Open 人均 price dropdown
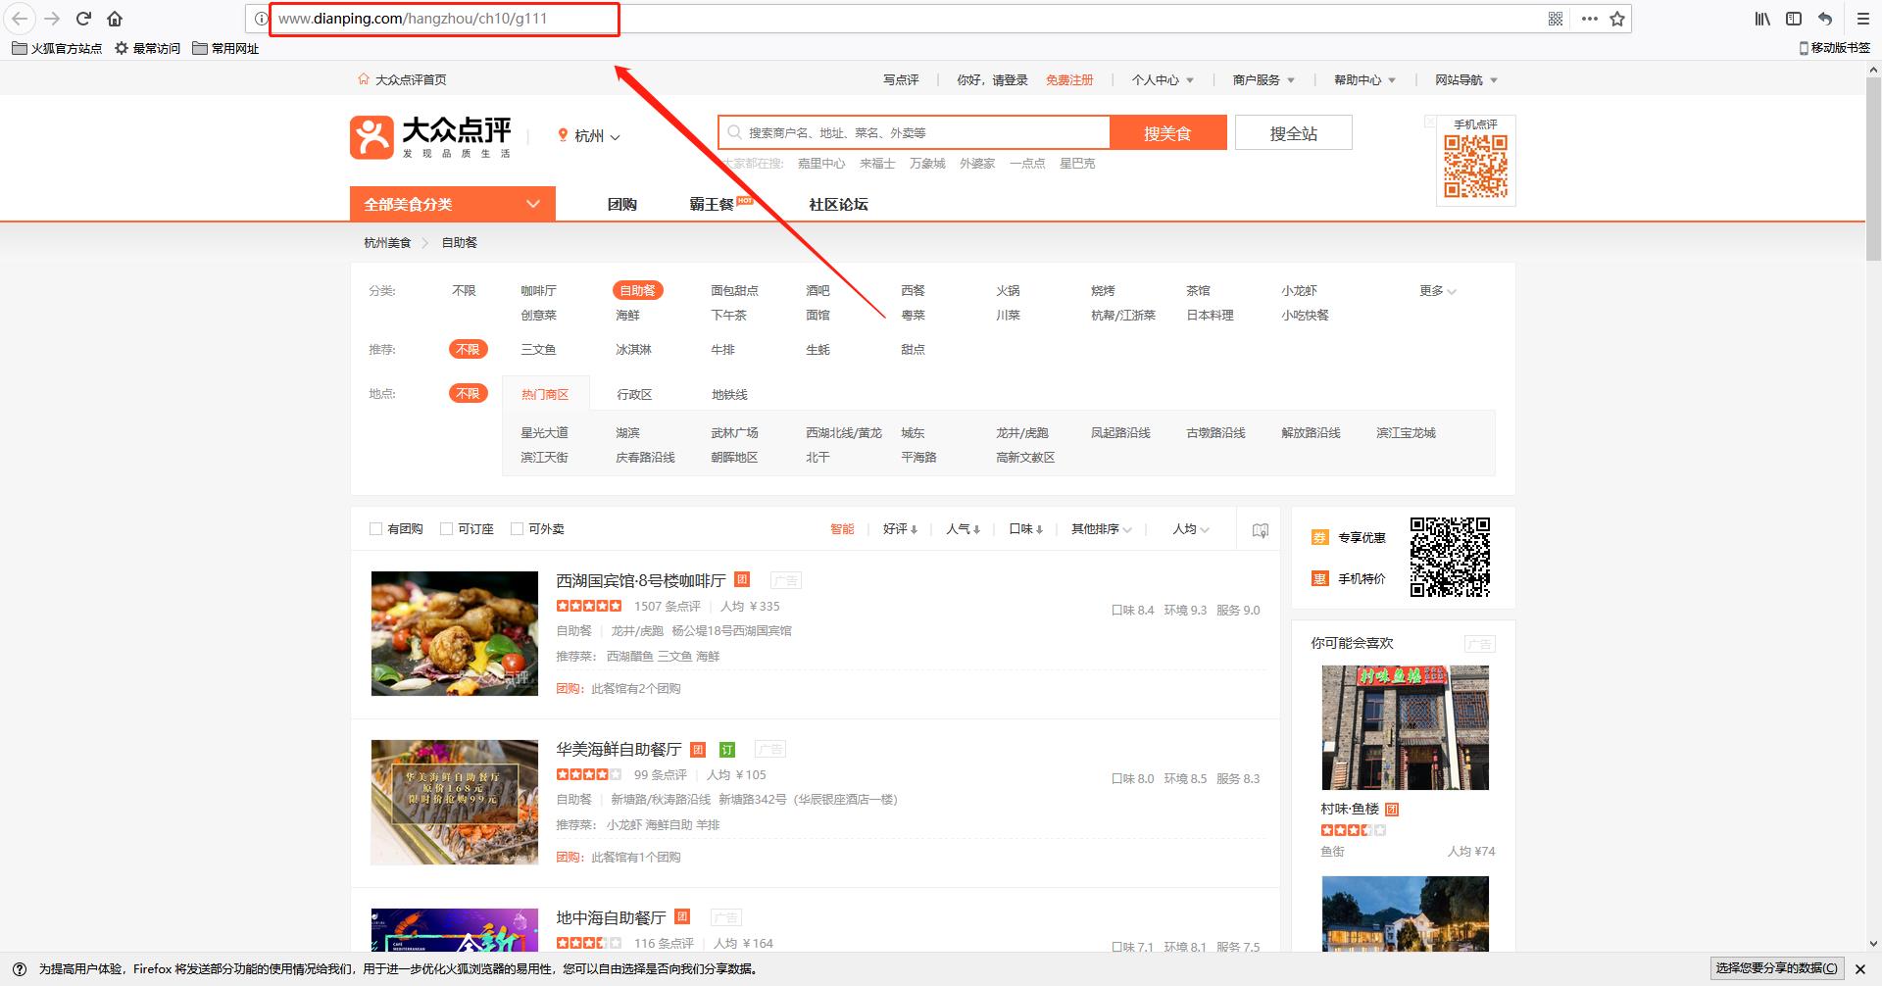This screenshot has width=1882, height=986. click(x=1191, y=529)
